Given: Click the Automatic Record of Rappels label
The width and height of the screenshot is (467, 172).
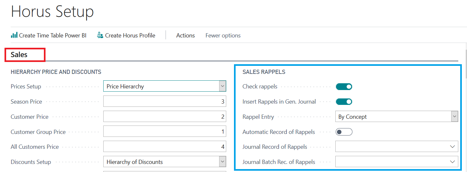Looking at the screenshot, I should [279, 132].
